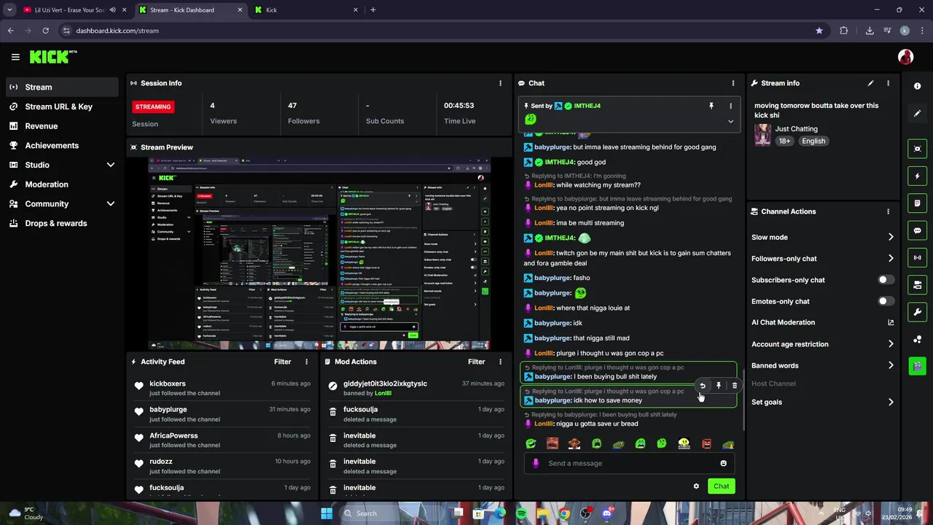Open Chat panel three-dot menu
933x525 pixels.
733,83
